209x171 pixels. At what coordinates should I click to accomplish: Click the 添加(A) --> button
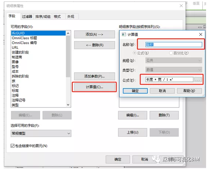[x=95, y=34]
